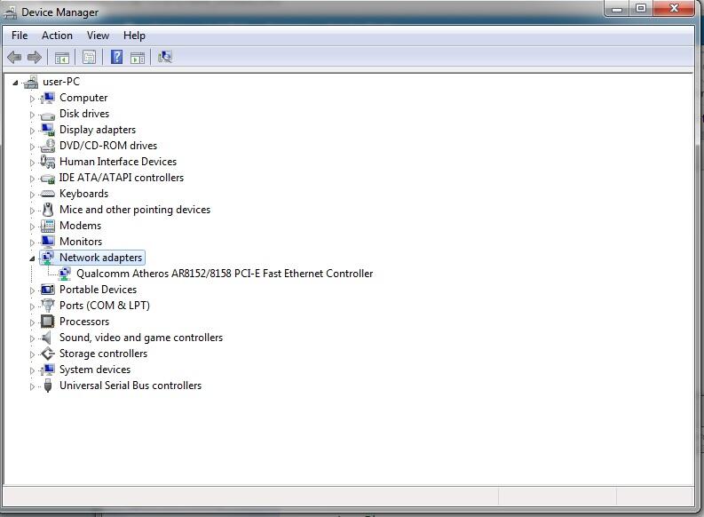Collapse the Network adapters arrow
The image size is (704, 517).
32,258
